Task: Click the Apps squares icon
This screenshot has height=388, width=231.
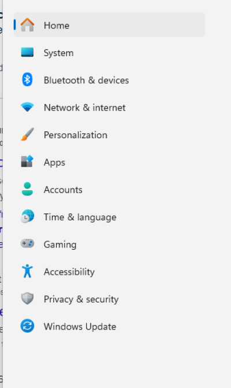Action: 27,161
